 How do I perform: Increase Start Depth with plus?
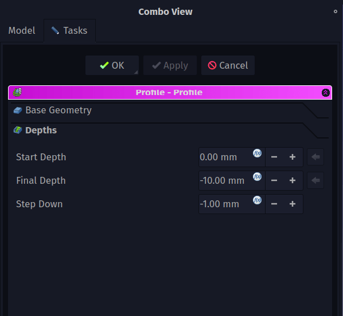click(x=293, y=157)
